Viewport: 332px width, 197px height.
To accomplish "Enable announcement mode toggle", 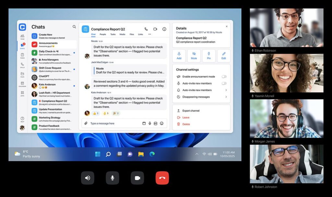I will 224,77.
